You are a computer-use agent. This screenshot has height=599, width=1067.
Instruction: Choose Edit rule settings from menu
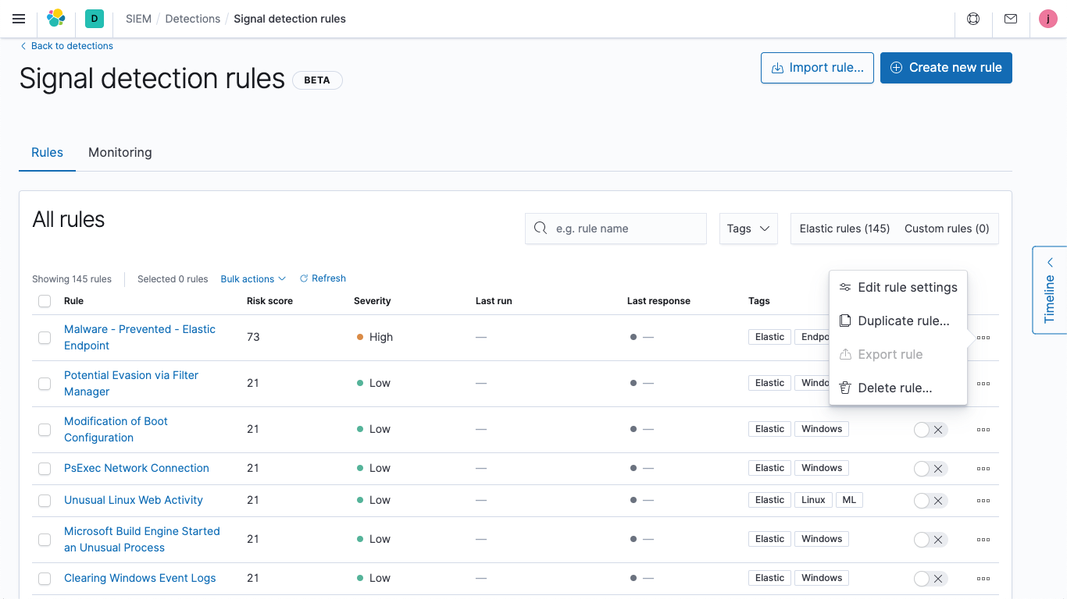(898, 287)
